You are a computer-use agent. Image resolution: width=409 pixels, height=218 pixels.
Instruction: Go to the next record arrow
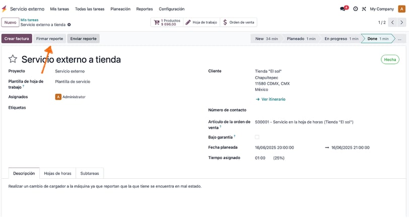pyautogui.click(x=402, y=23)
